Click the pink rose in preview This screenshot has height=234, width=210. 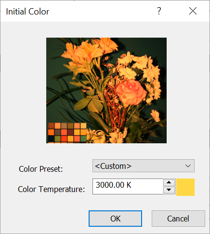point(131,92)
